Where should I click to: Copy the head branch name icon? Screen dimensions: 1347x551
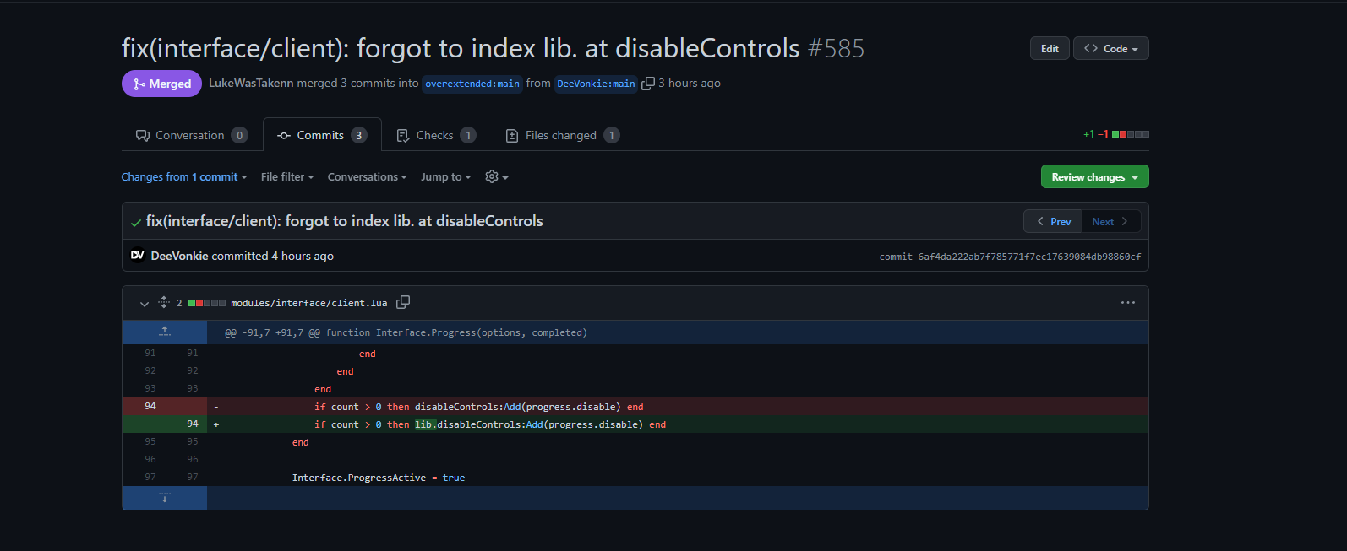pyautogui.click(x=648, y=84)
